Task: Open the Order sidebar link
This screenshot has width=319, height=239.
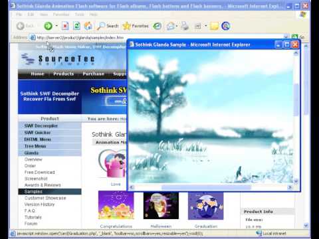Action: [x=30, y=166]
